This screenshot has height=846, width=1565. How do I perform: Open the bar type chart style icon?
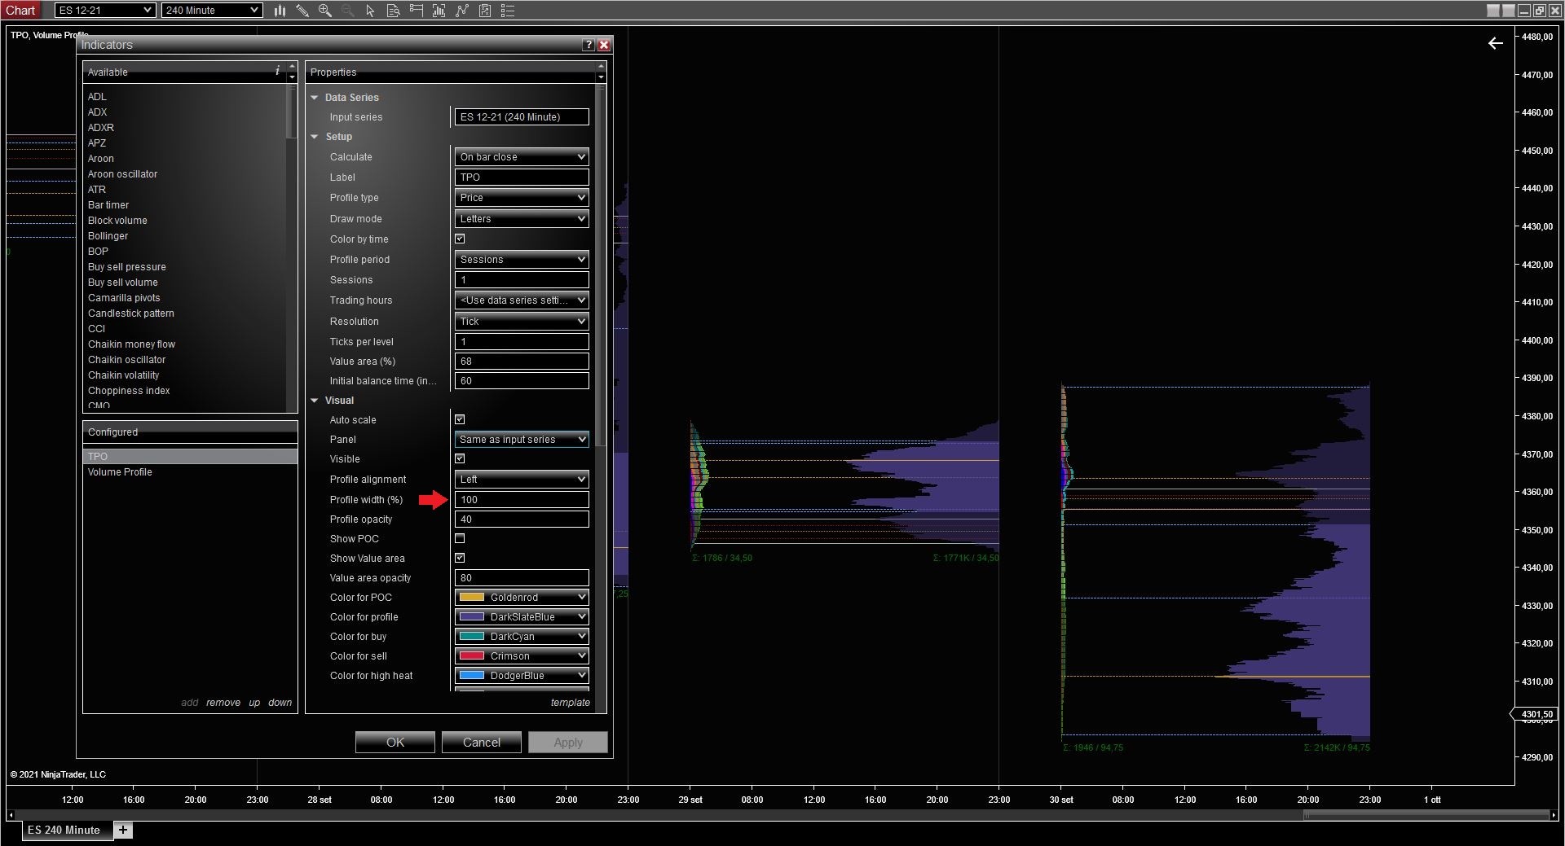click(280, 11)
